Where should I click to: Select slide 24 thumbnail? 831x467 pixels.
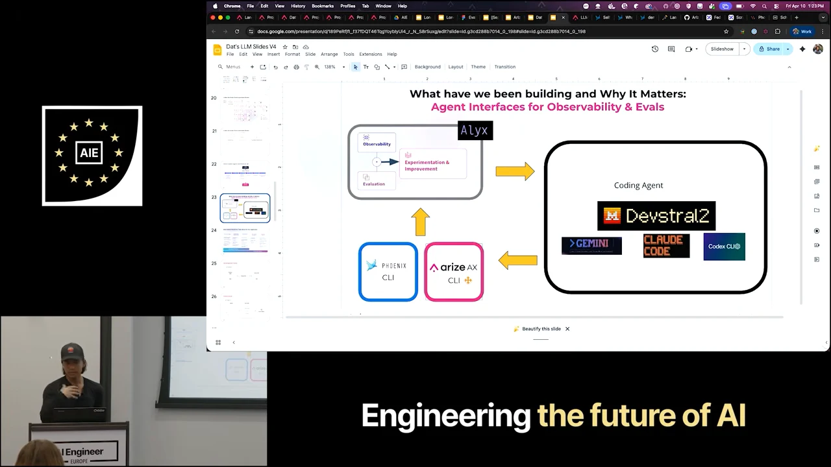pos(245,241)
